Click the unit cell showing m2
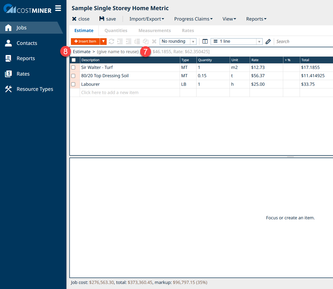The image size is (333, 289). coord(240,68)
